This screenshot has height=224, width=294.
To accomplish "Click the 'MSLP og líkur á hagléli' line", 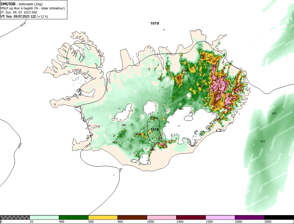I will pyautogui.click(x=33, y=8).
